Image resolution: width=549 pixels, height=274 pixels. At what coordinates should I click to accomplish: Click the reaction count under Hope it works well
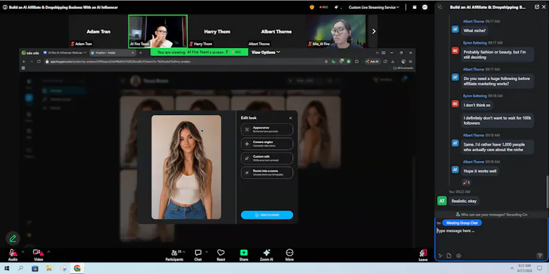pyautogui.click(x=466, y=182)
